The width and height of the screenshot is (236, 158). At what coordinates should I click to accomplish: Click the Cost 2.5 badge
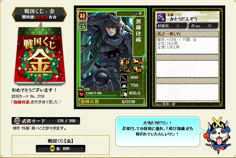(x=82, y=26)
